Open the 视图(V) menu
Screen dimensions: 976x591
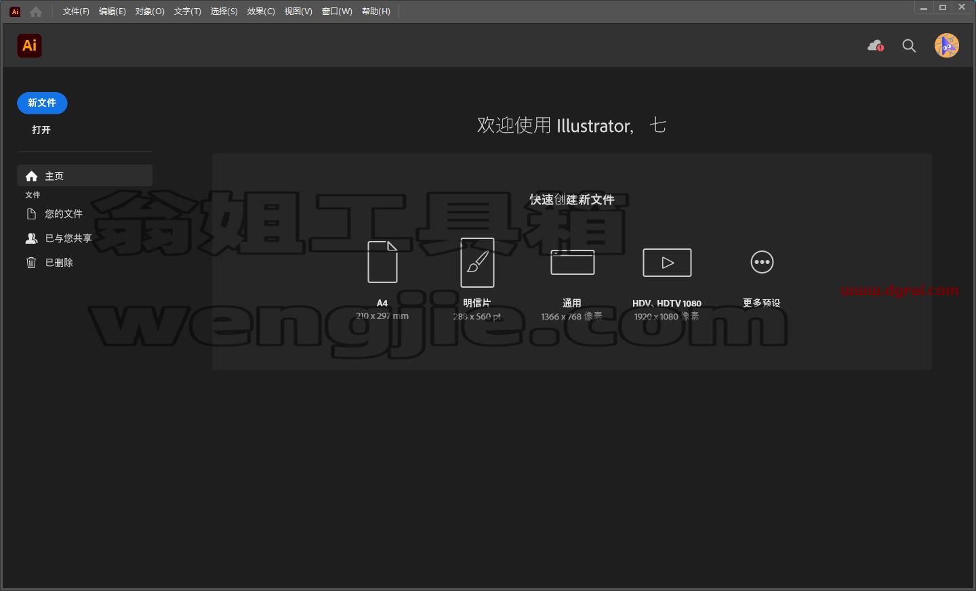(298, 12)
